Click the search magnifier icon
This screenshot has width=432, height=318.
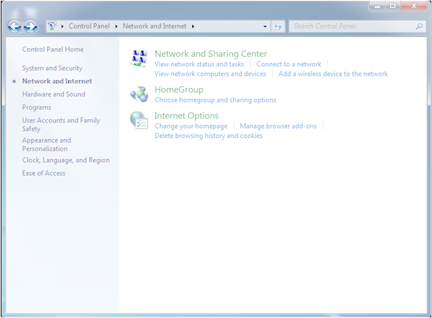419,26
